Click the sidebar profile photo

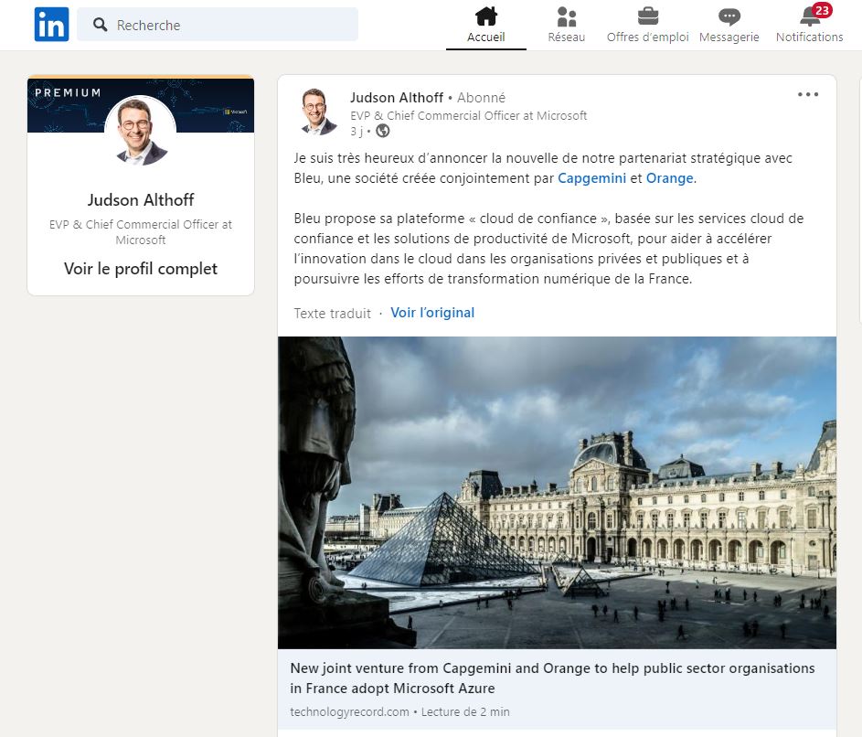(141, 131)
